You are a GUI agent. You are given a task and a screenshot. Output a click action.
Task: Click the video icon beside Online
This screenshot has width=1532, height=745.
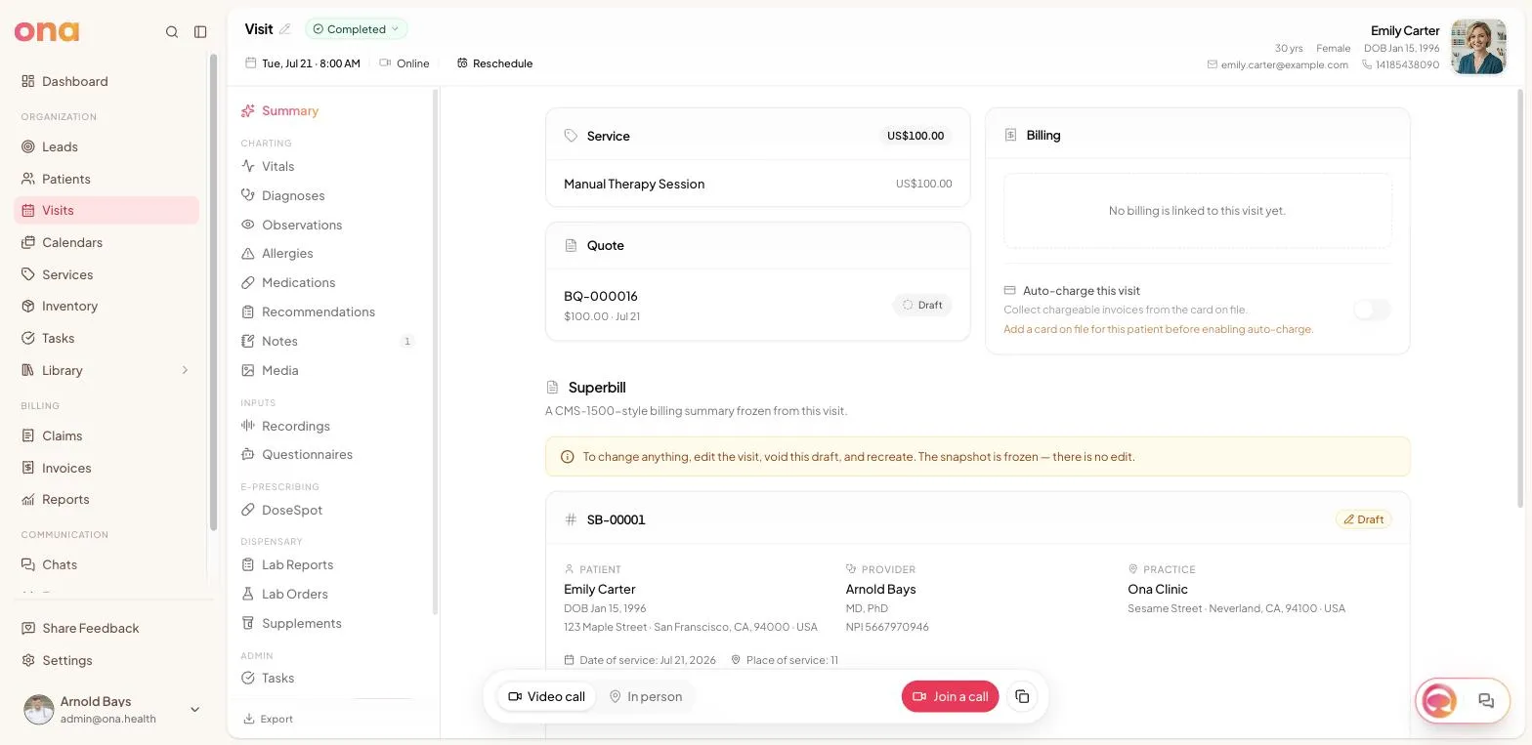[x=385, y=62]
